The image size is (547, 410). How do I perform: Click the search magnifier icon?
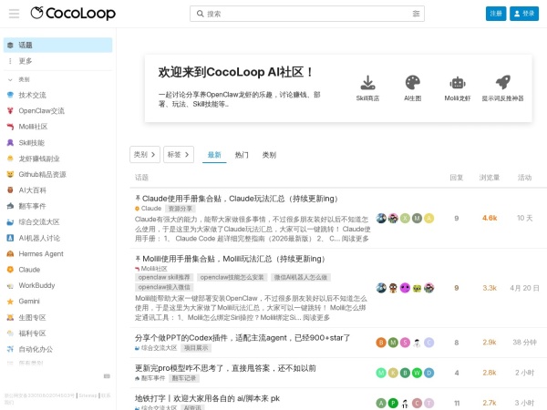(201, 14)
